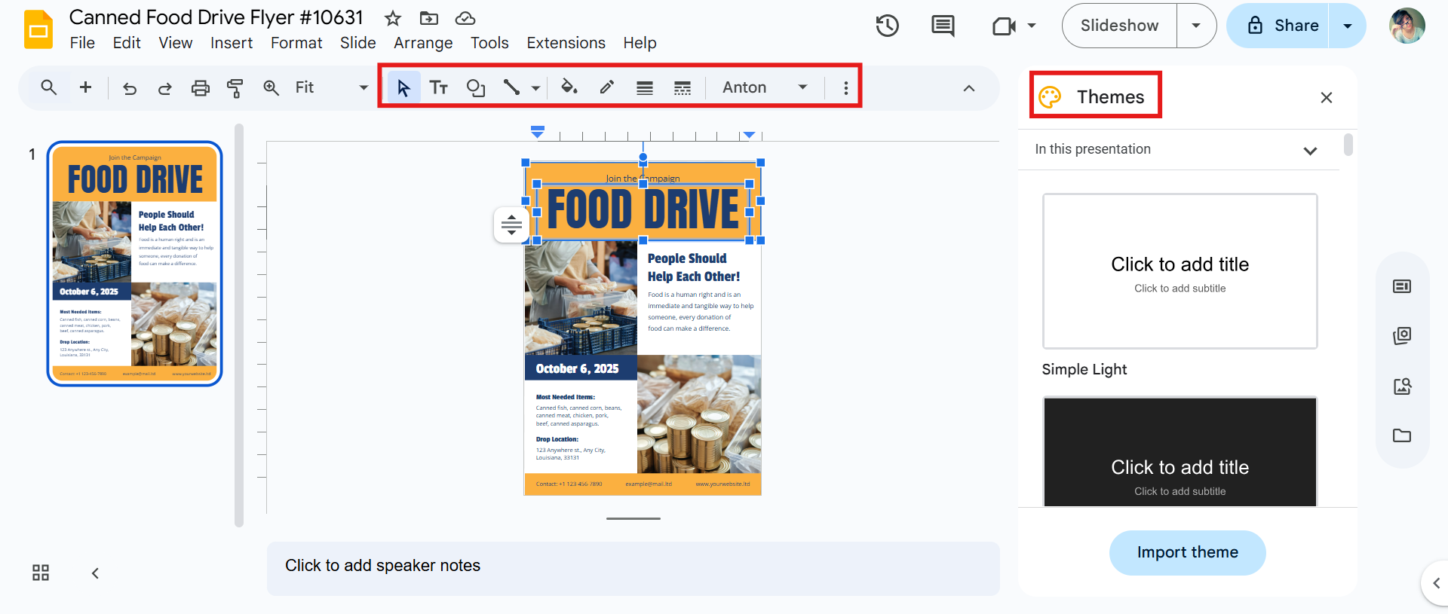Viewport: 1448px width, 614px height.
Task: Open the Extensions menu
Action: coord(566,43)
